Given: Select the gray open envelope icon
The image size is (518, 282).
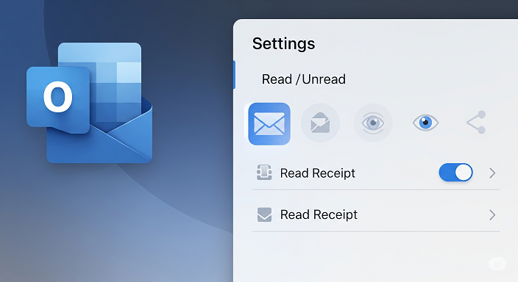Looking at the screenshot, I should point(320,123).
